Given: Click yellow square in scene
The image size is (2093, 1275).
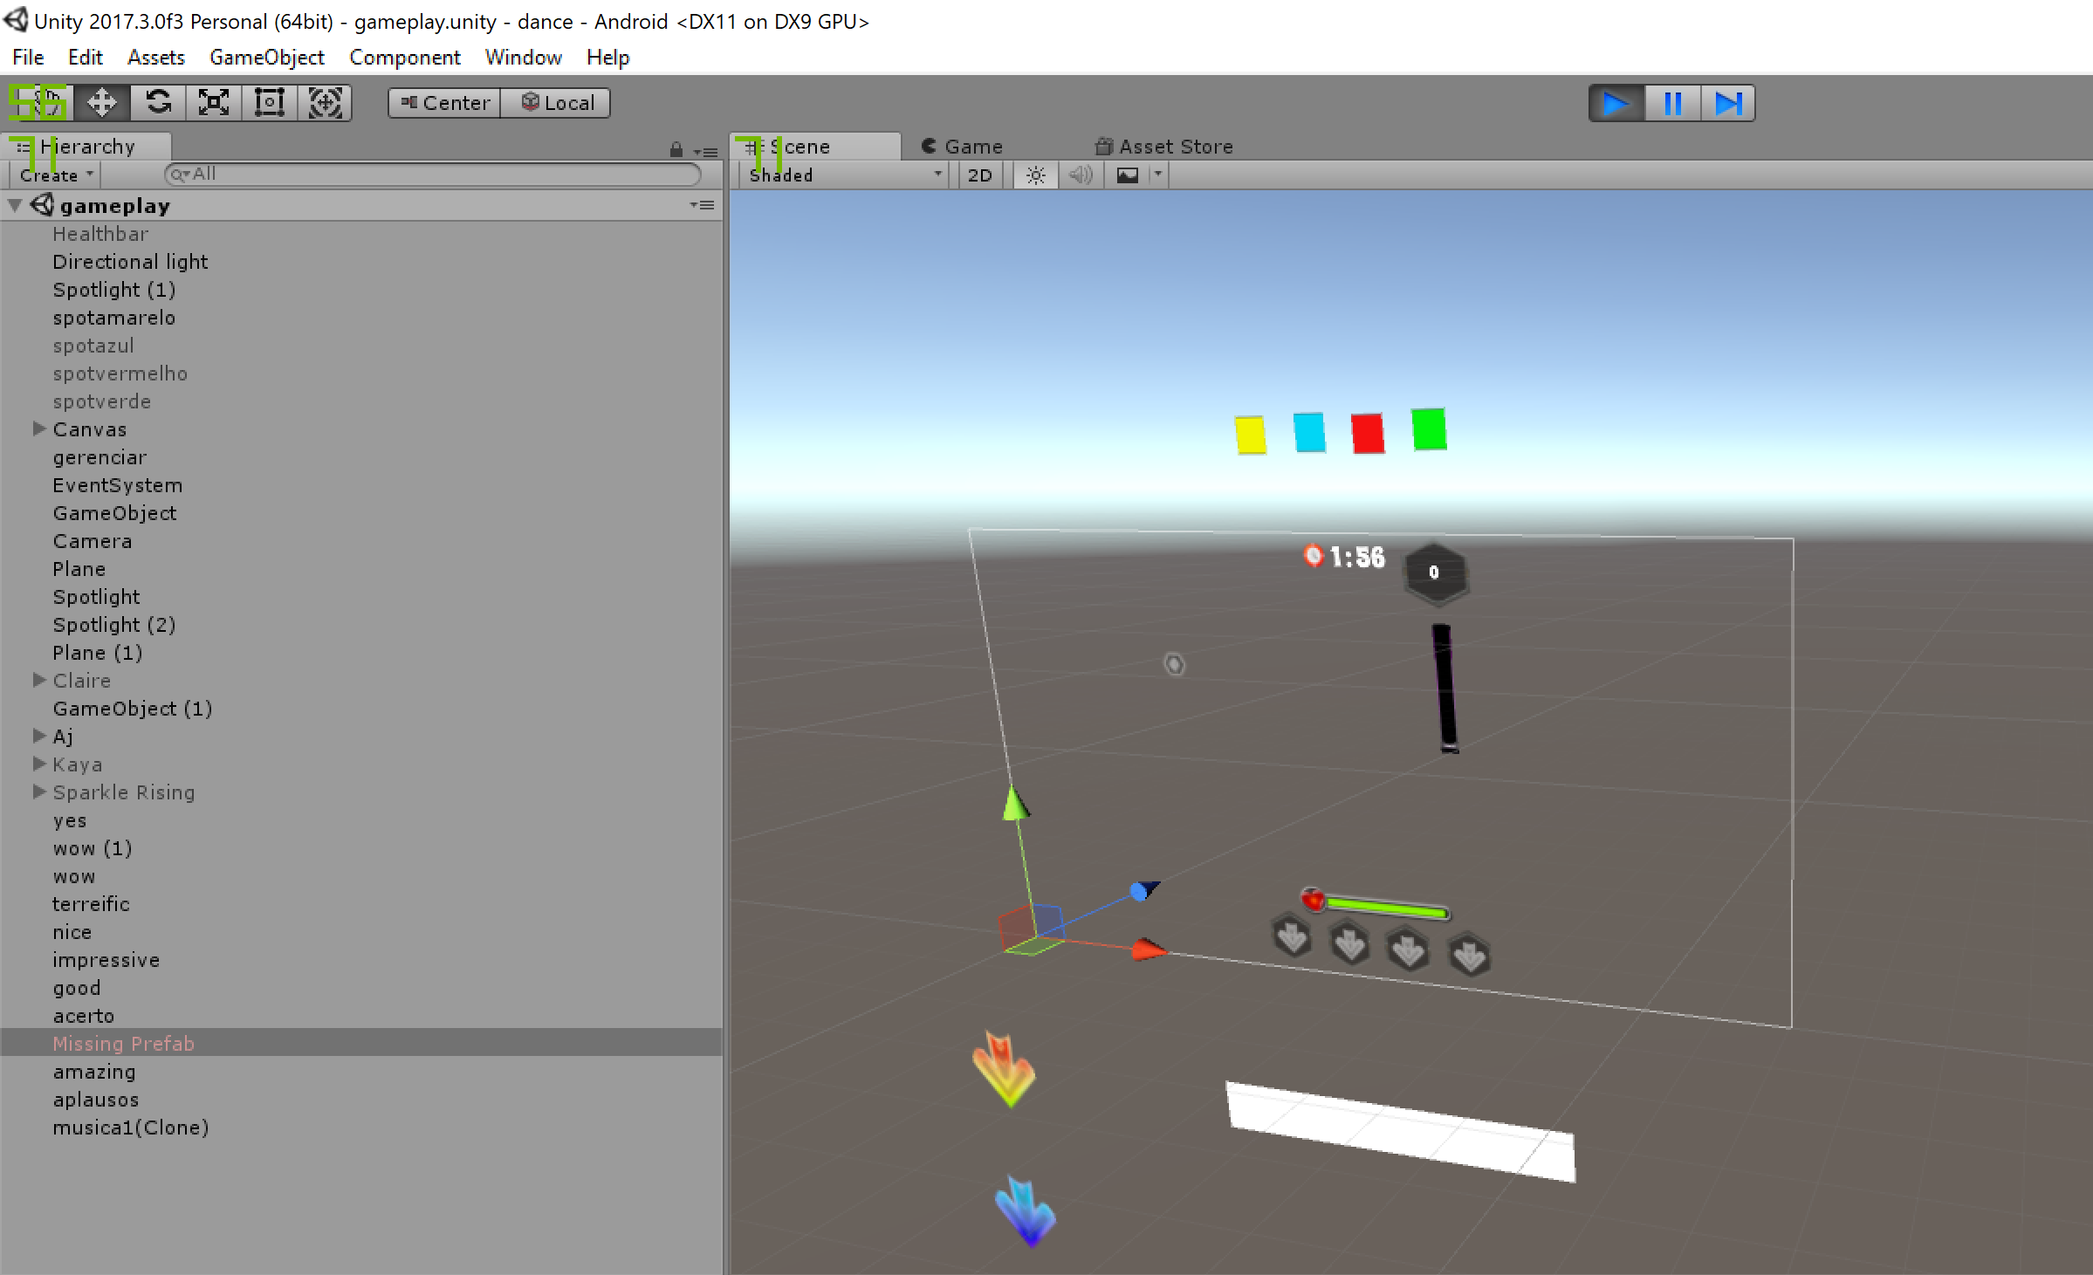Looking at the screenshot, I should pos(1251,435).
